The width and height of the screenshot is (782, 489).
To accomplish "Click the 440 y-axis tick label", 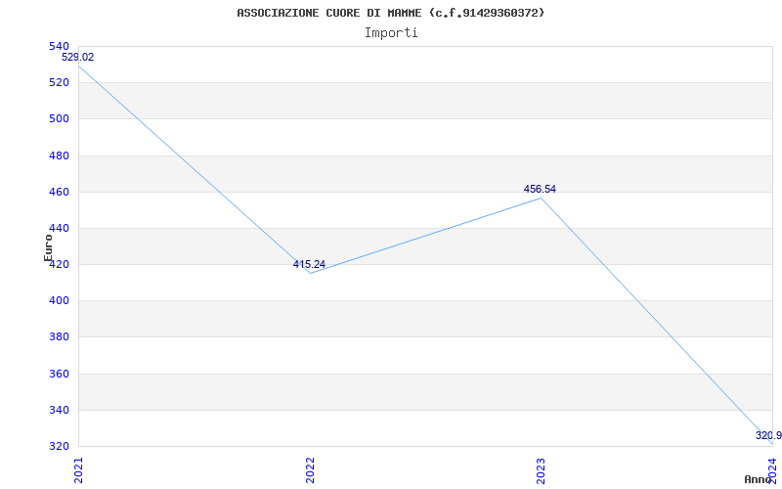I will (59, 229).
